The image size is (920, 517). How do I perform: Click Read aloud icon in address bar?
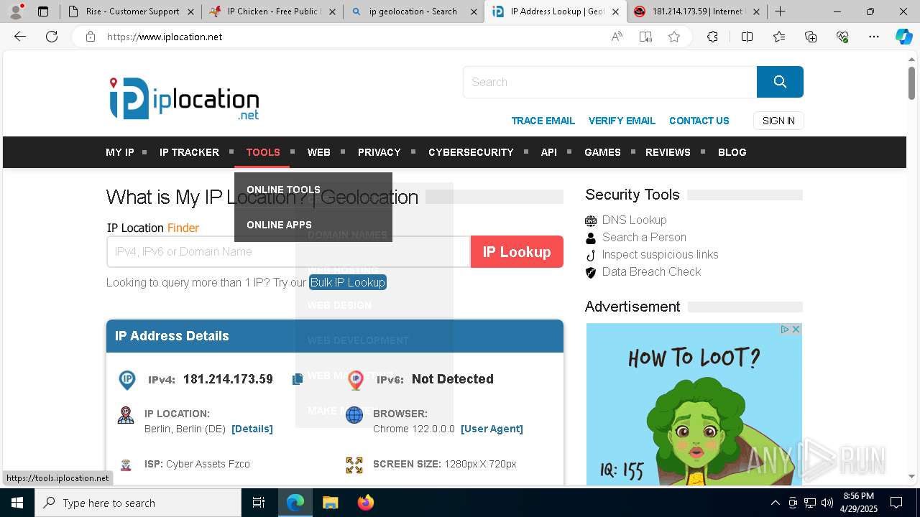tap(617, 37)
